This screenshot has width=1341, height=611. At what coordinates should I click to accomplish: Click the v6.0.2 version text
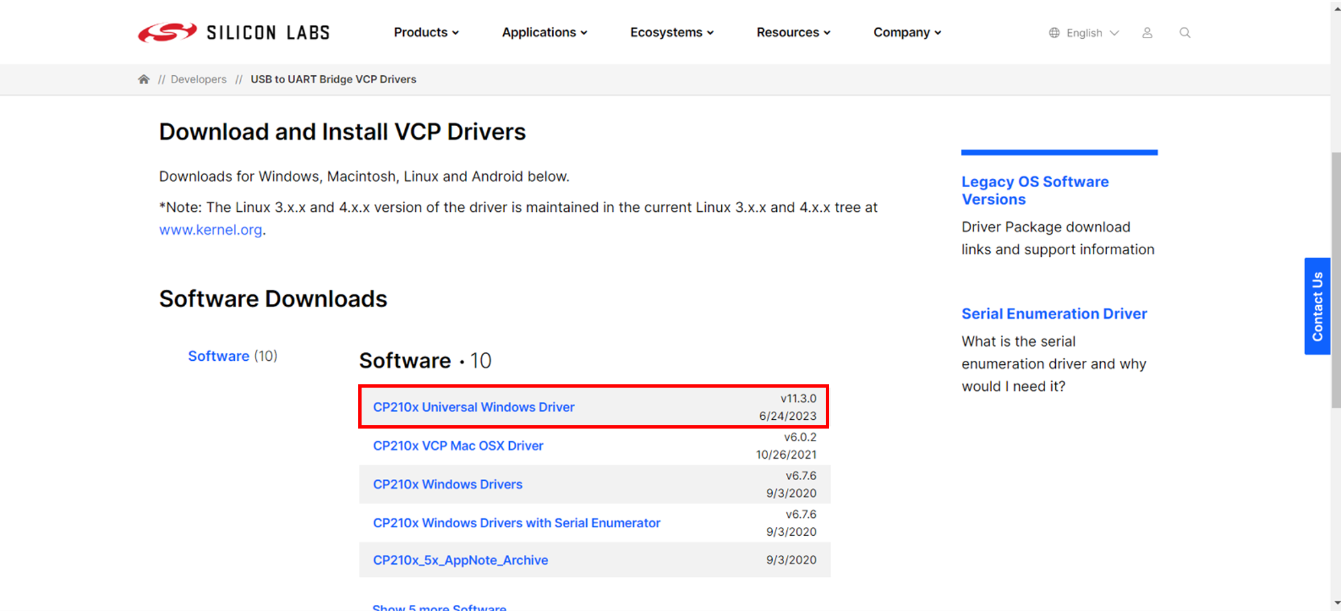tap(800, 437)
